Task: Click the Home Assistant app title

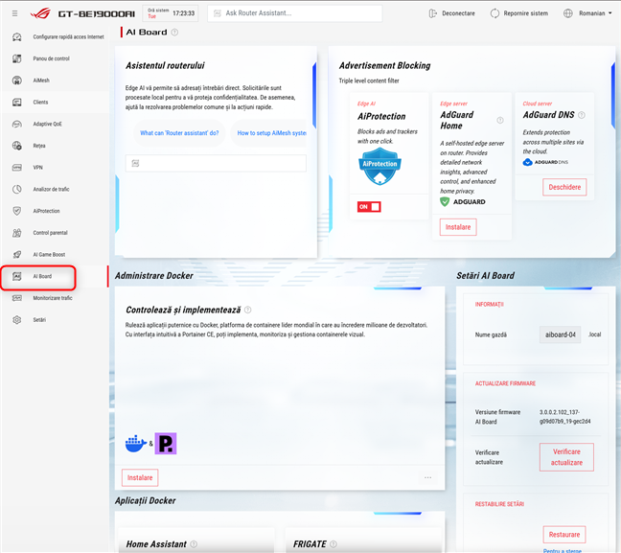Action: pyautogui.click(x=156, y=544)
